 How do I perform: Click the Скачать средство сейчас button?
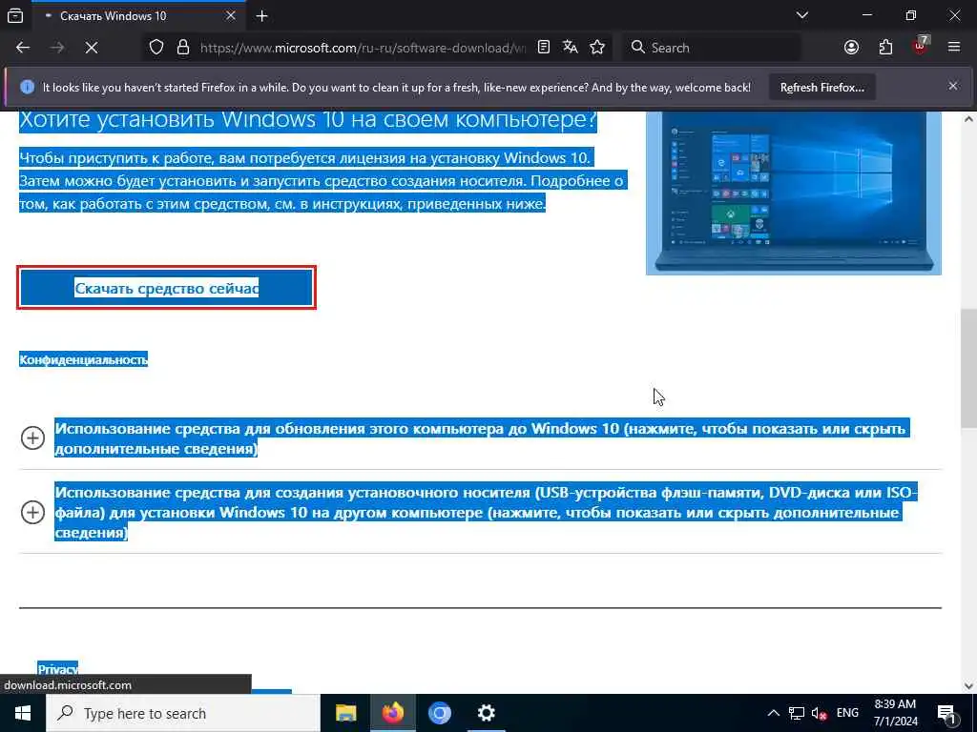(x=166, y=288)
